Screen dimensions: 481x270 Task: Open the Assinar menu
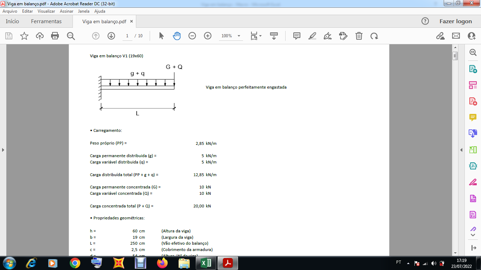coord(67,11)
